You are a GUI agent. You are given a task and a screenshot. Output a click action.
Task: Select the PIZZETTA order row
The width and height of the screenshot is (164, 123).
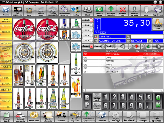(123, 61)
